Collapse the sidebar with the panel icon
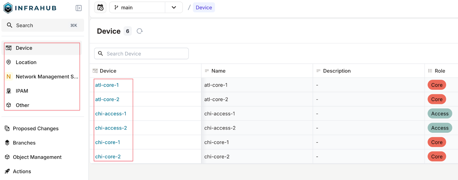The image size is (458, 180). click(x=79, y=8)
